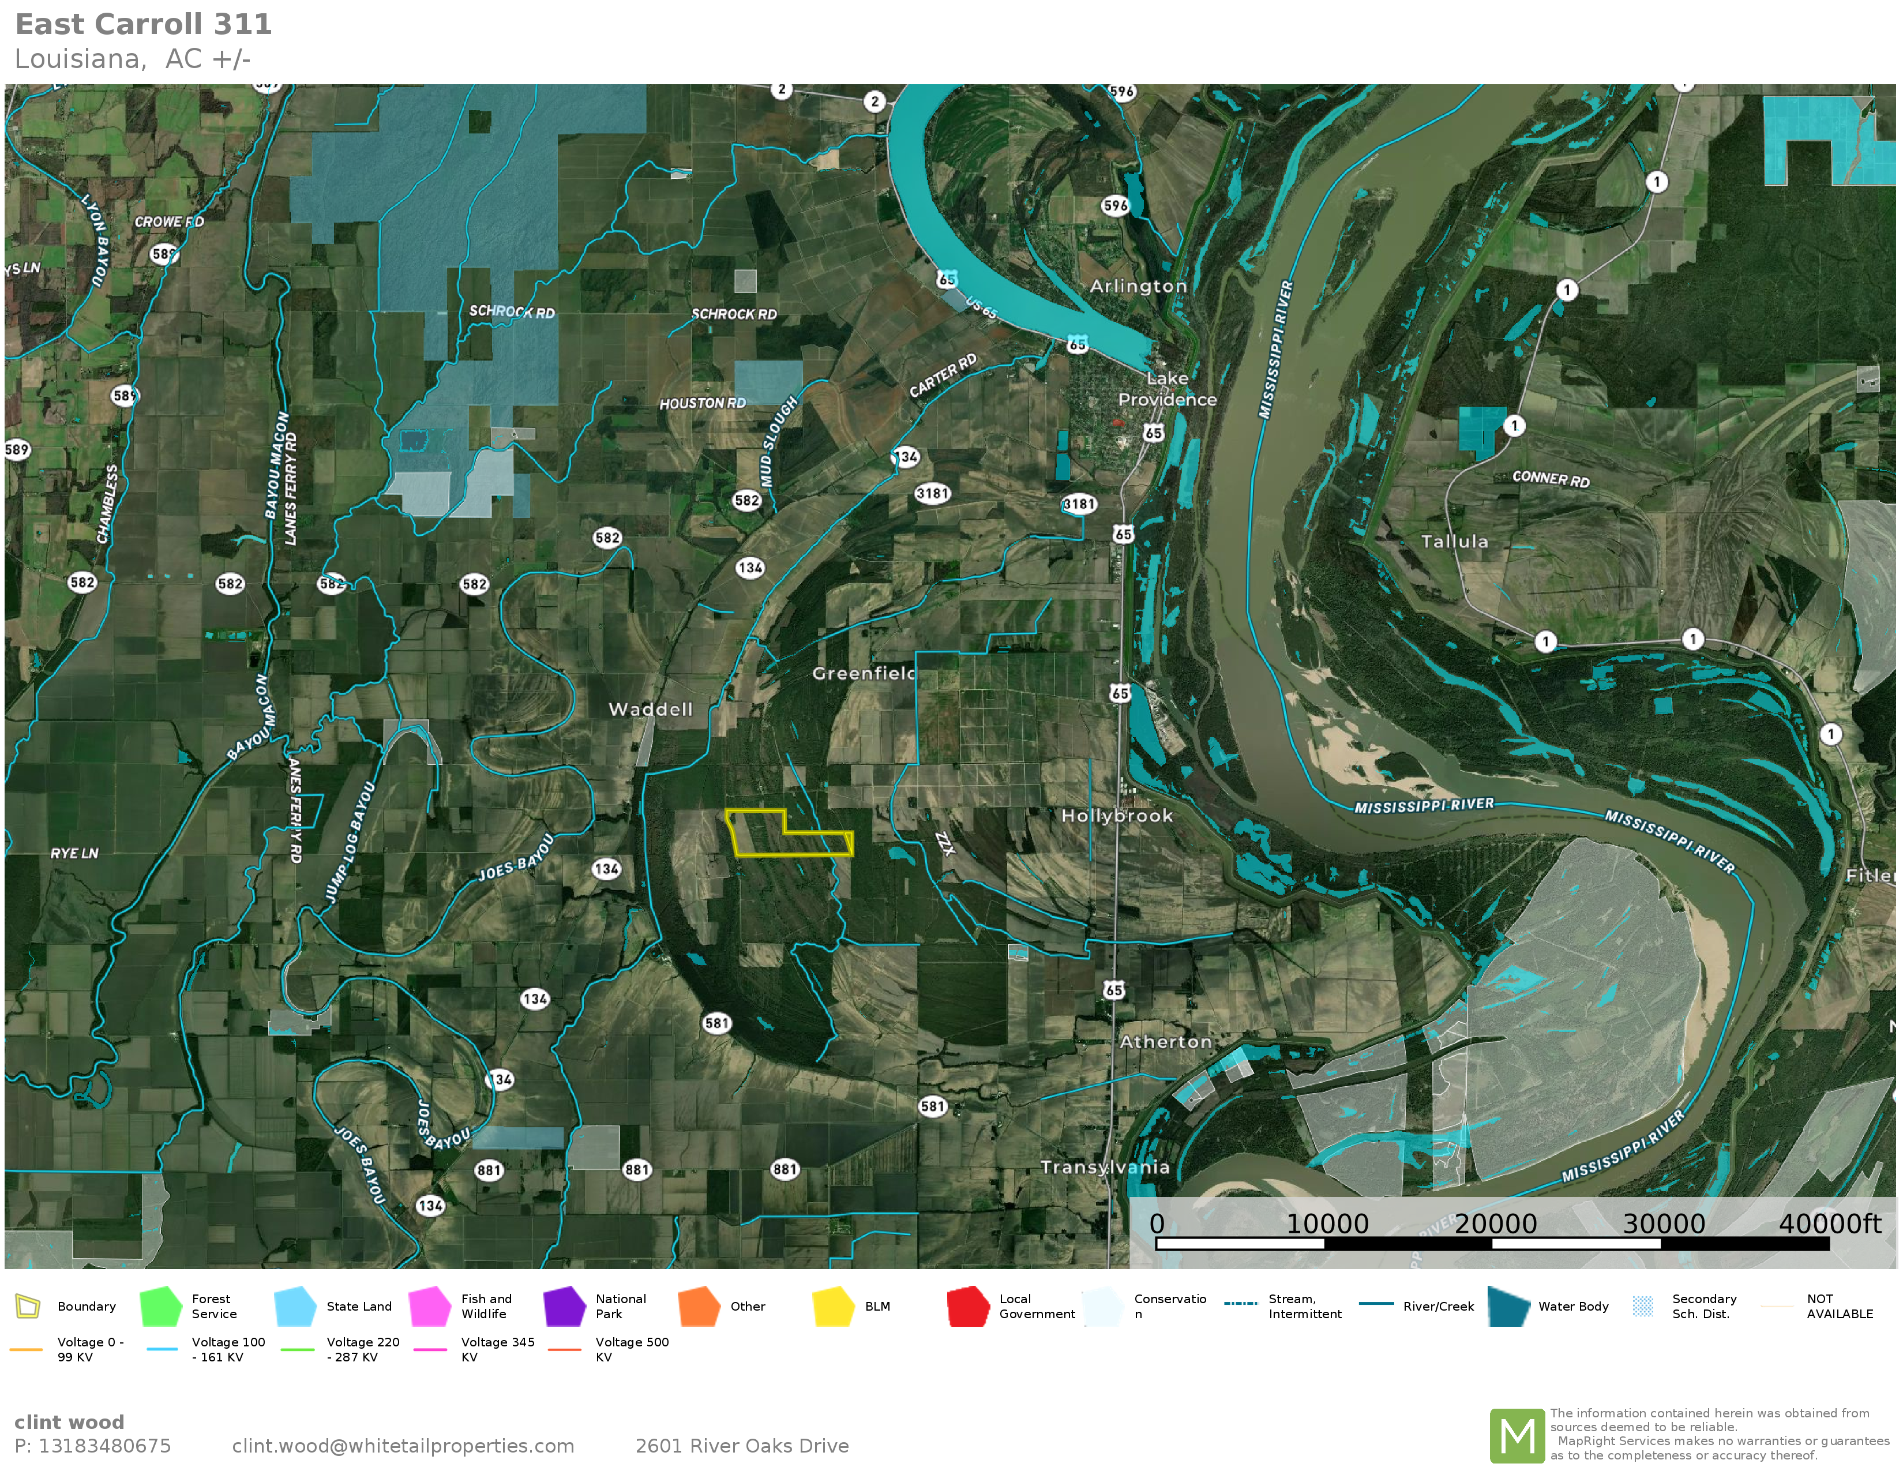Click the purple National Park swatch
This screenshot has height=1471, width=1903.
[x=564, y=1306]
